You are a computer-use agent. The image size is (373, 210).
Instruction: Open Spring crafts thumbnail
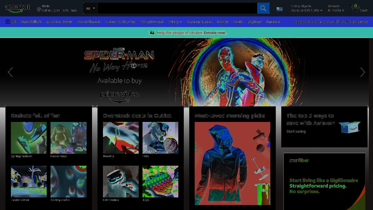[69, 182]
